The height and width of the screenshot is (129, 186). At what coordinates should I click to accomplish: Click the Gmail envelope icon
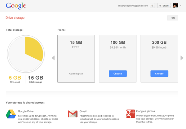click(x=73, y=114)
